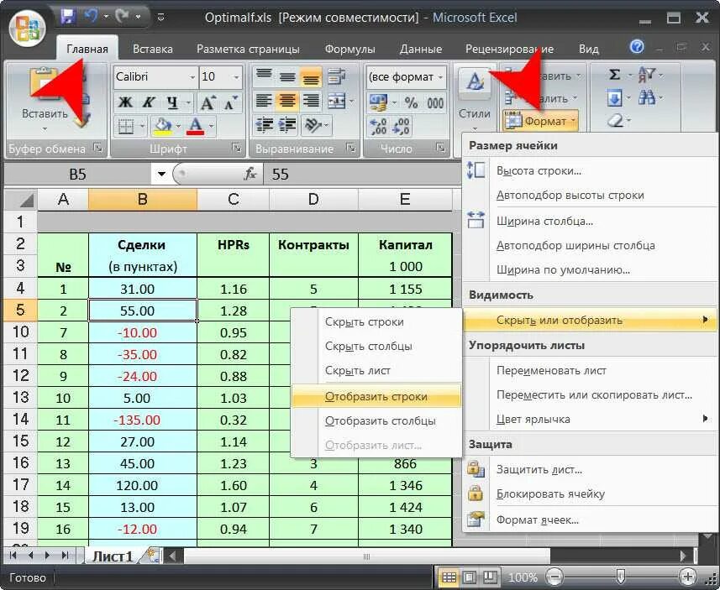The image size is (720, 590).
Task: Switch to the Формулы tab
Action: pyautogui.click(x=349, y=49)
